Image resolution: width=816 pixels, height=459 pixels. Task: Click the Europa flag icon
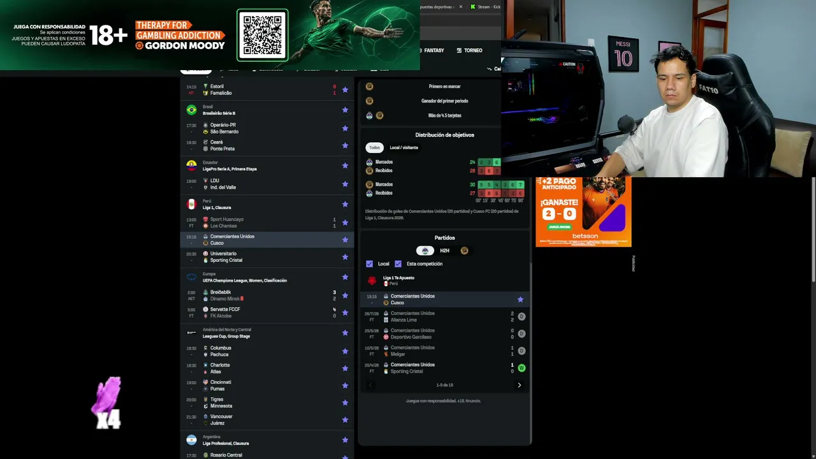point(191,277)
